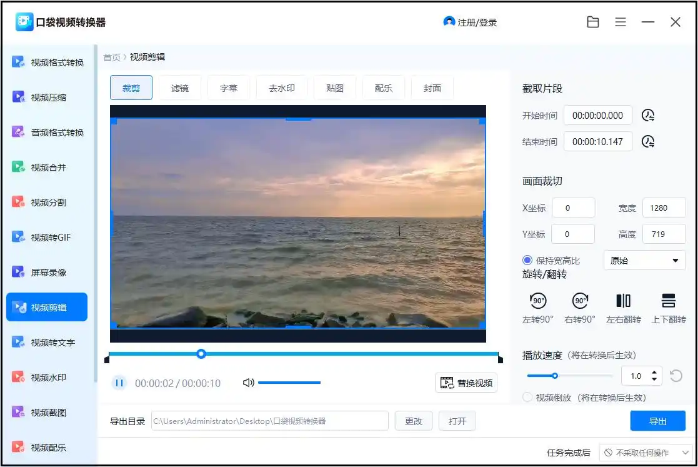Screen dimensions: 698x467
Task: Open the 去水印 watermark removal tab
Action: coord(282,88)
